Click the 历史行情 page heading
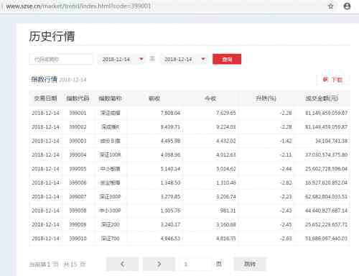This screenshot has width=359, height=276. coord(52,36)
